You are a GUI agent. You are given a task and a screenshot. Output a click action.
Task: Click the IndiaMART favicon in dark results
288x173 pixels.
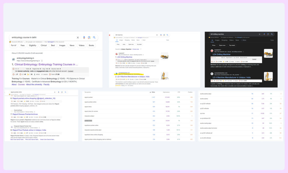pos(212,51)
